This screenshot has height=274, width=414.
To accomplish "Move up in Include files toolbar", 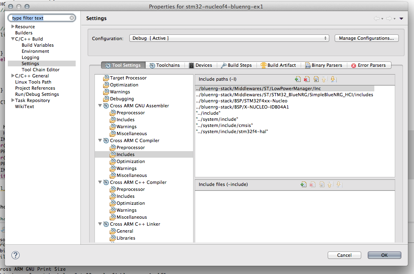I will click(330, 184).
